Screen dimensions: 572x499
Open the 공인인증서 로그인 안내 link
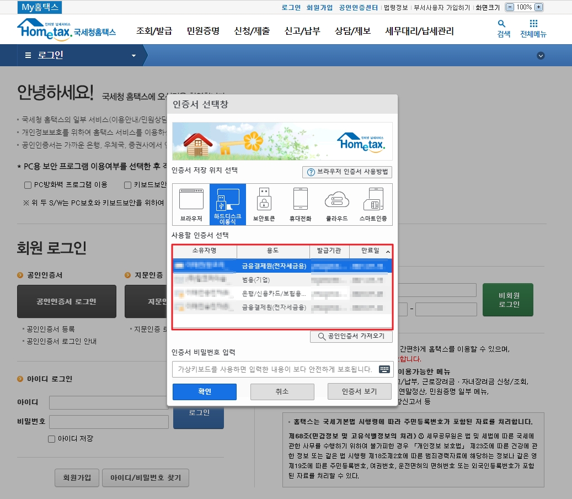62,341
